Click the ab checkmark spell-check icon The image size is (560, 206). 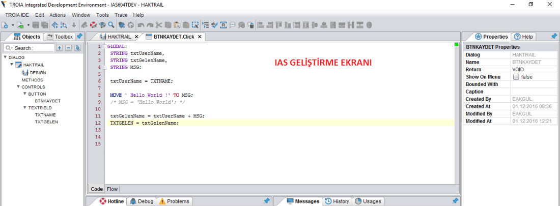[214, 25]
